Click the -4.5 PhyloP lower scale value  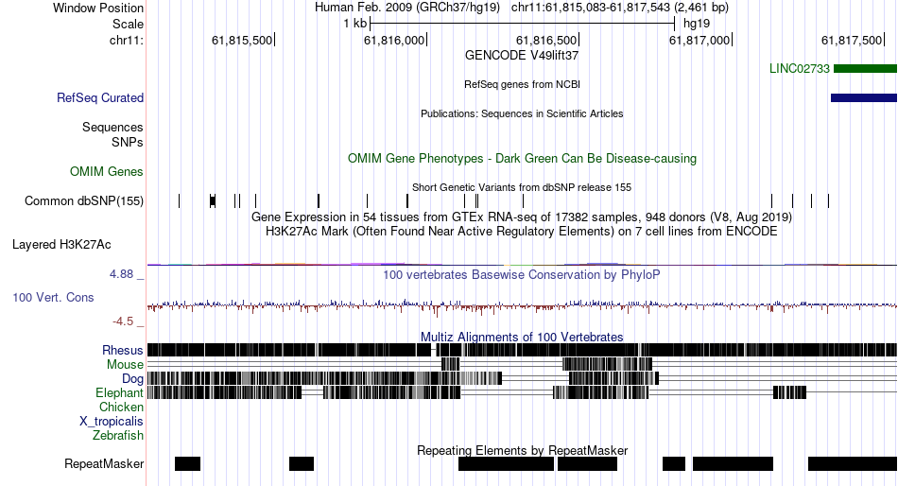(123, 321)
